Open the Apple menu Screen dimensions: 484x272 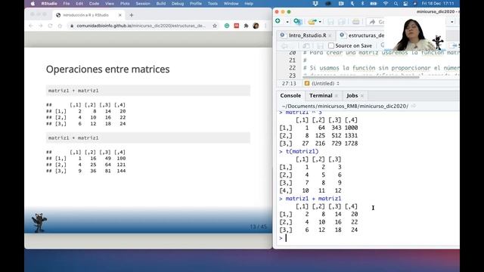pos(33,4)
